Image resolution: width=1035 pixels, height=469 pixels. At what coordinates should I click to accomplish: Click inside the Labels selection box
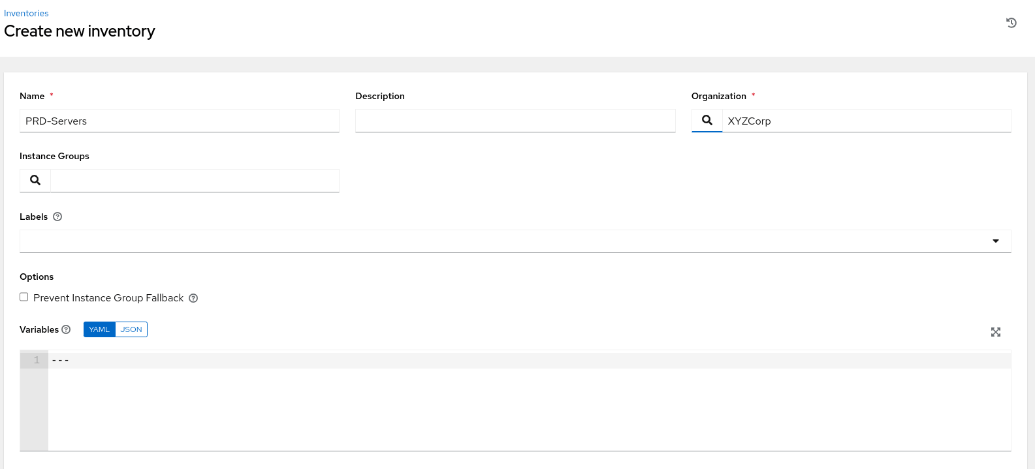[496, 241]
